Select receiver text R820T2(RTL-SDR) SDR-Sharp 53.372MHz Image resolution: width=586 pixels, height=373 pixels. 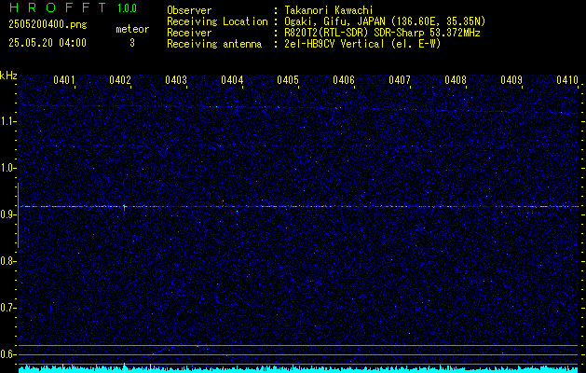click(x=382, y=33)
